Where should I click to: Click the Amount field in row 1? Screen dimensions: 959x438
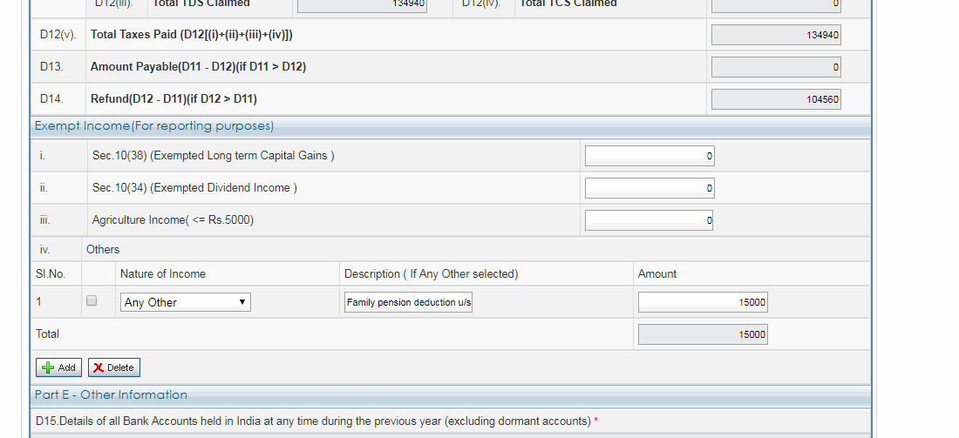click(x=703, y=302)
